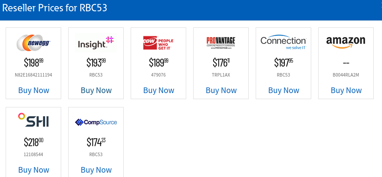Click the $174.23 CompSource price
Viewport: 382px width, 177px height.
[x=96, y=142]
